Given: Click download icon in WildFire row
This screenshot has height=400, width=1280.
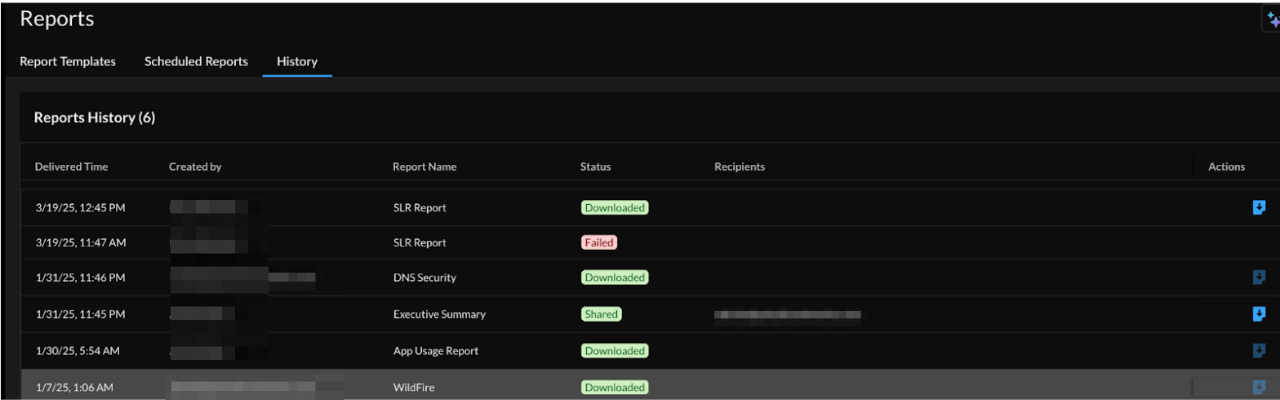Looking at the screenshot, I should coord(1259,387).
